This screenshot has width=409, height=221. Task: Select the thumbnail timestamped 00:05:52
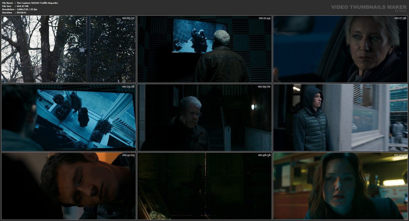[69, 49]
